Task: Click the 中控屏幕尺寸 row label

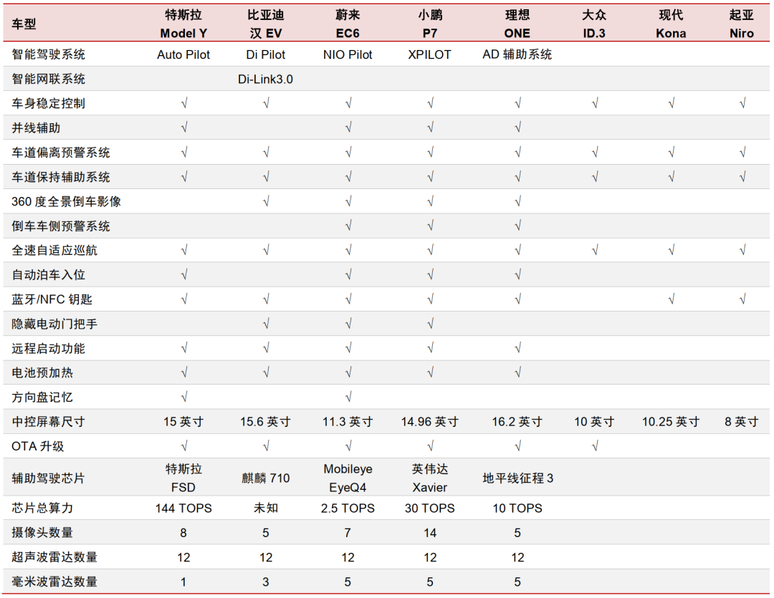Action: click(49, 422)
